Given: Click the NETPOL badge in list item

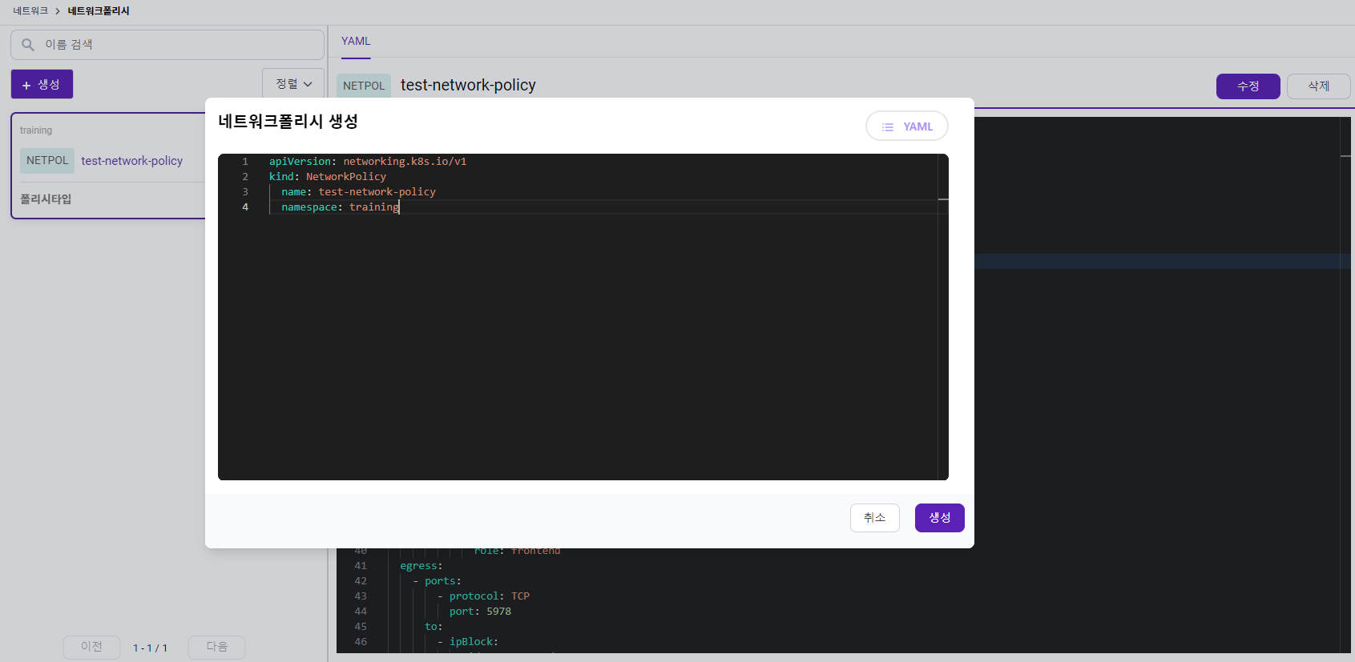Looking at the screenshot, I should [x=47, y=161].
